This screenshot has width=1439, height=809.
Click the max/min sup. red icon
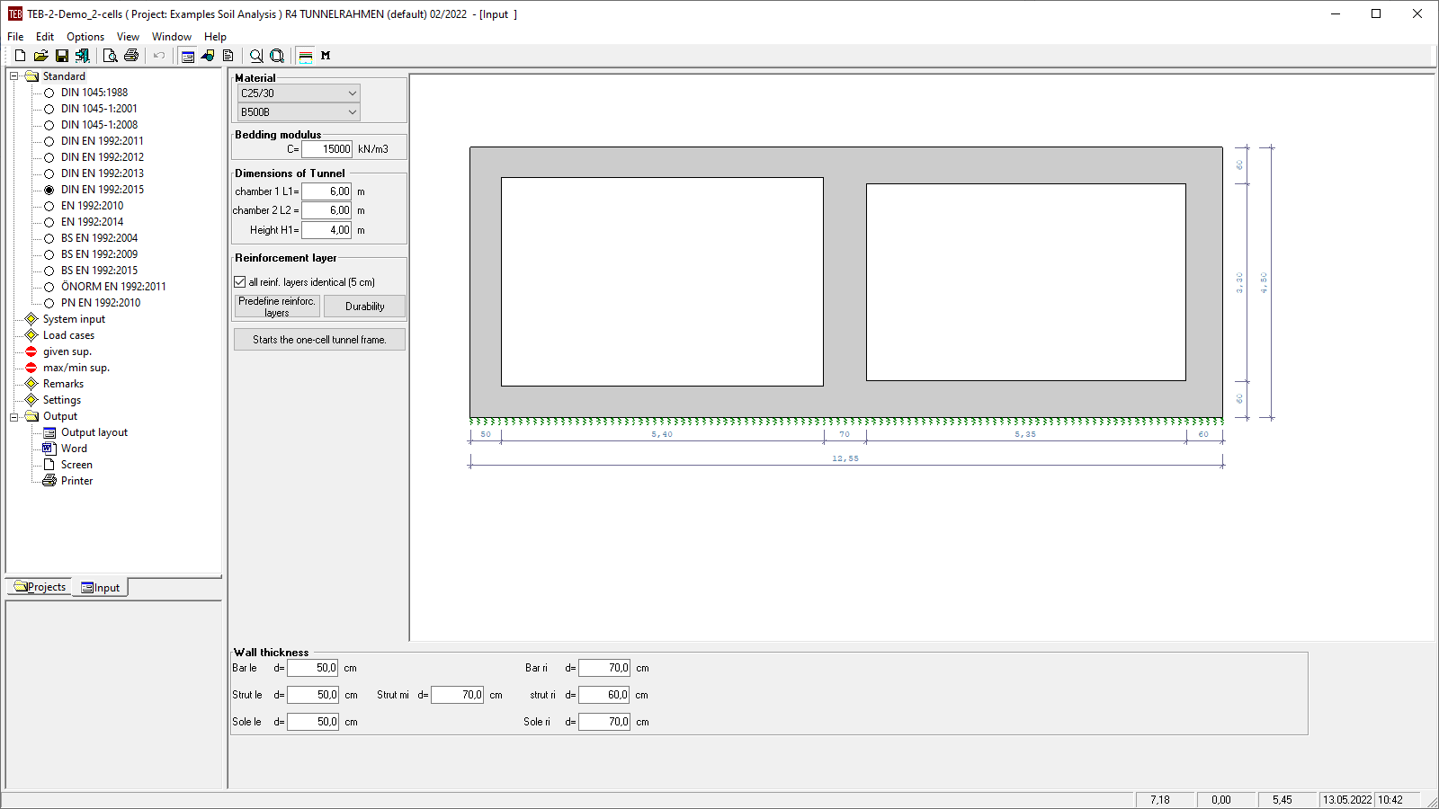[31, 368]
